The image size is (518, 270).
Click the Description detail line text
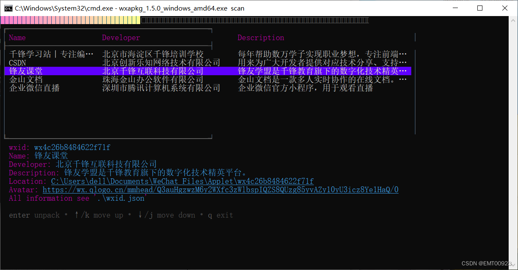pyautogui.click(x=155, y=173)
